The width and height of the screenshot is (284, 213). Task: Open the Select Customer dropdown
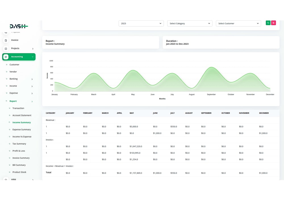click(238, 23)
